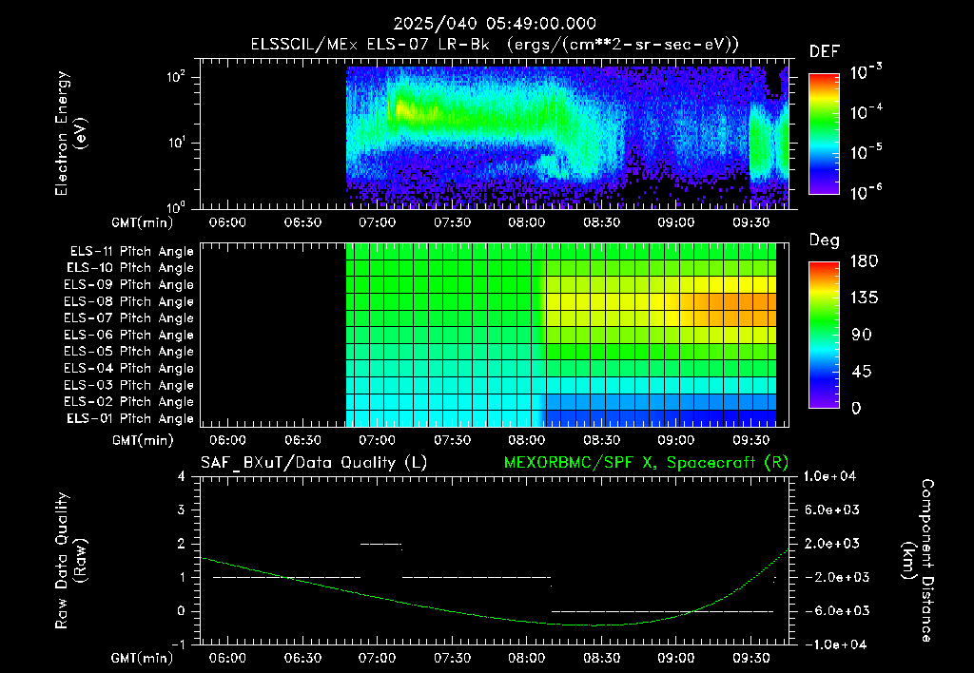Click the 90 value on Deg color bar
The width and height of the screenshot is (974, 673).
click(x=861, y=335)
